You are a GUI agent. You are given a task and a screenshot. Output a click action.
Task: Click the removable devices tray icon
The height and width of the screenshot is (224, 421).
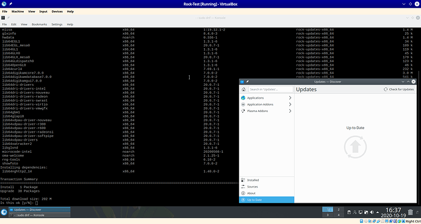click(x=366, y=212)
